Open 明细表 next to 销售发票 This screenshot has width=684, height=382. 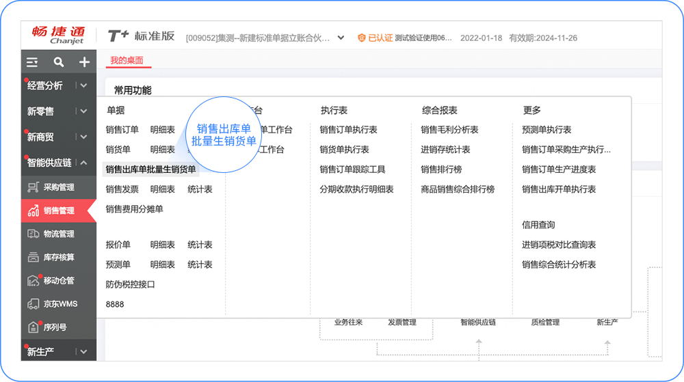(163, 189)
